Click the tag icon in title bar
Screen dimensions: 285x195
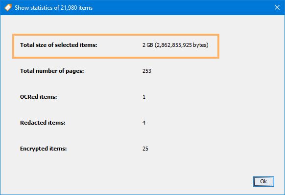(8, 8)
